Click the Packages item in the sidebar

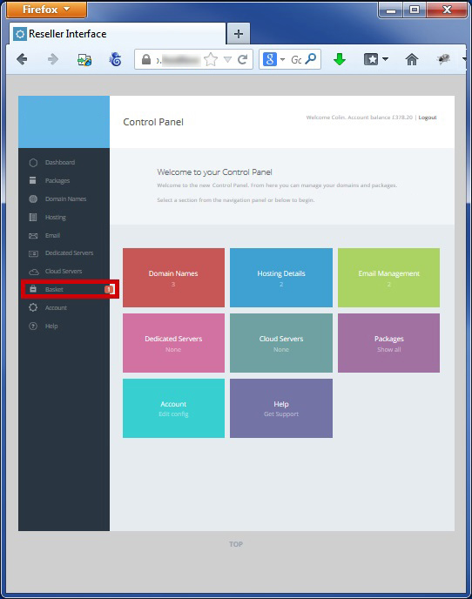coord(57,181)
